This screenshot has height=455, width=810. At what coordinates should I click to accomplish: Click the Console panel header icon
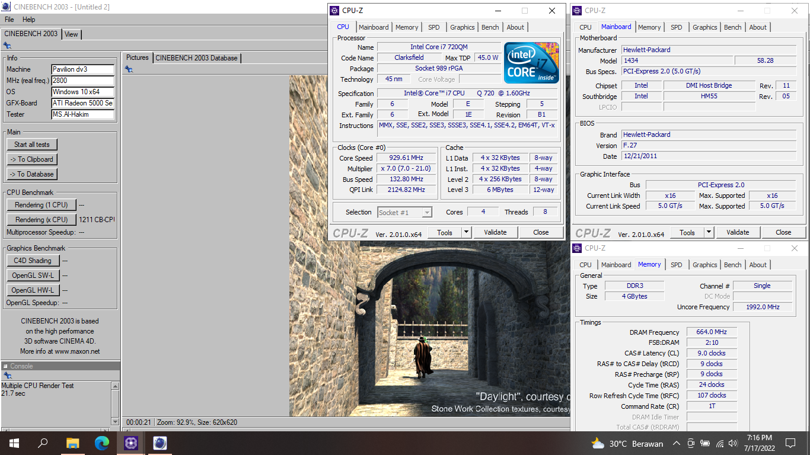pos(5,366)
